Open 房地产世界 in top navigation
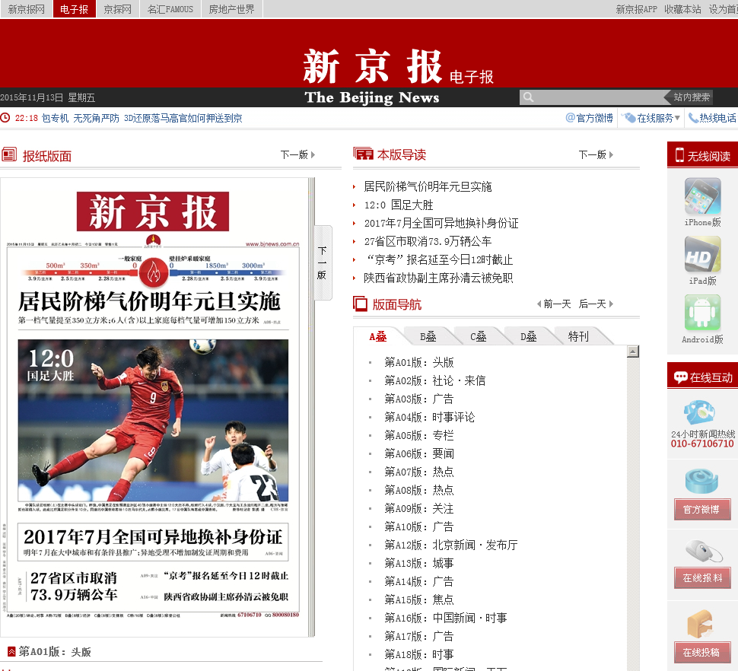The height and width of the screenshot is (671, 738). (x=231, y=9)
